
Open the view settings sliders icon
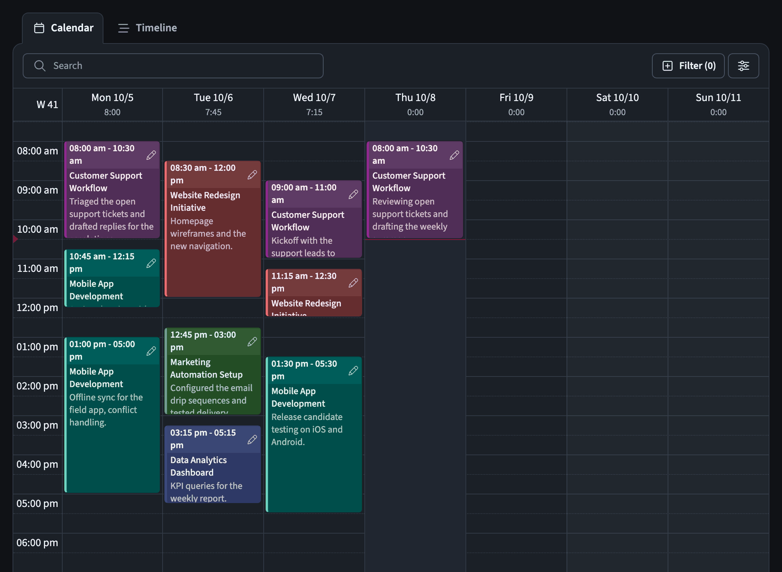(743, 66)
